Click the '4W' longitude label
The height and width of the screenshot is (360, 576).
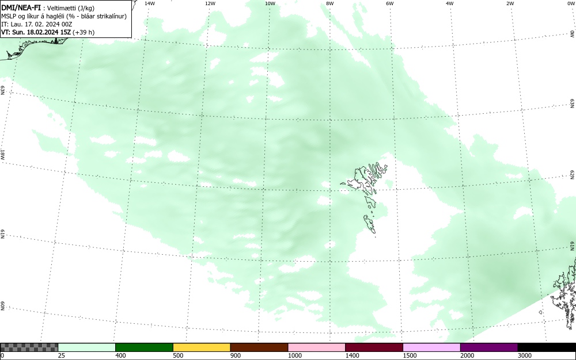(450, 3)
